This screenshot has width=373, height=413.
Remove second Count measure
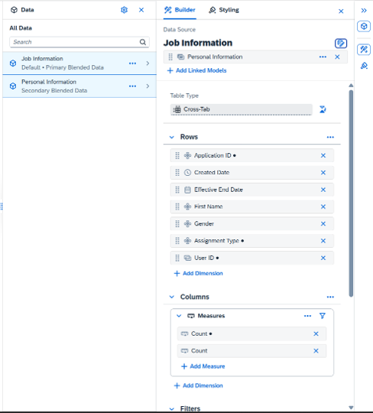pyautogui.click(x=316, y=351)
